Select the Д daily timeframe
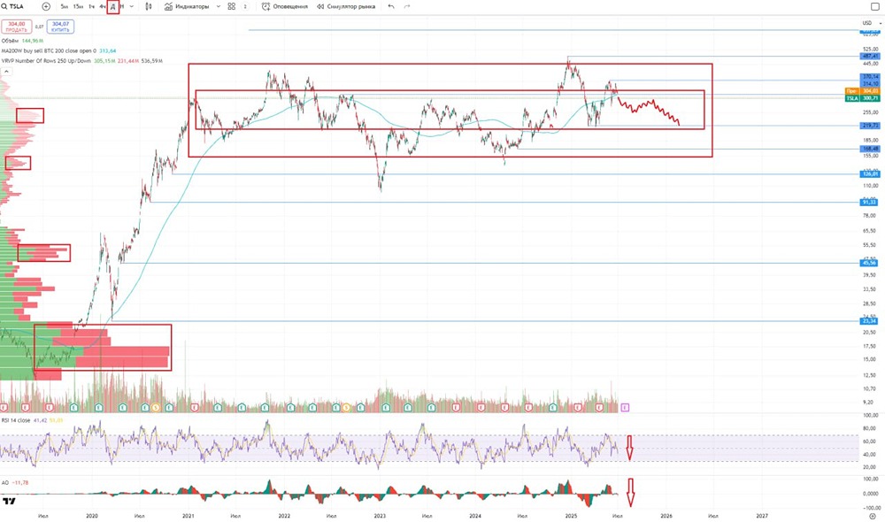 pyautogui.click(x=113, y=7)
